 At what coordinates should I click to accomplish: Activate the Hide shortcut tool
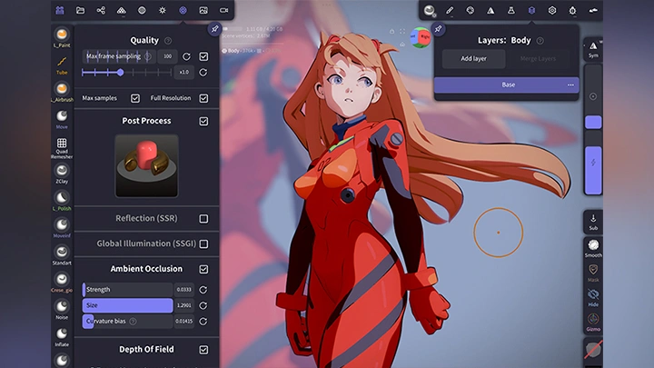coord(593,297)
